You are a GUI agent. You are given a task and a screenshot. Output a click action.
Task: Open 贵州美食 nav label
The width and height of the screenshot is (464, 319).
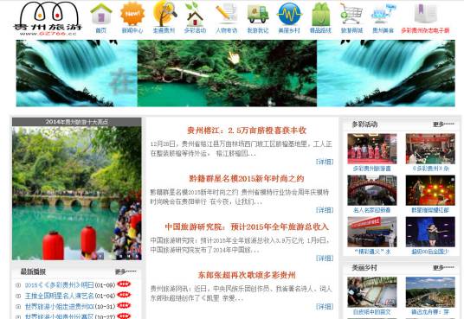tap(383, 30)
